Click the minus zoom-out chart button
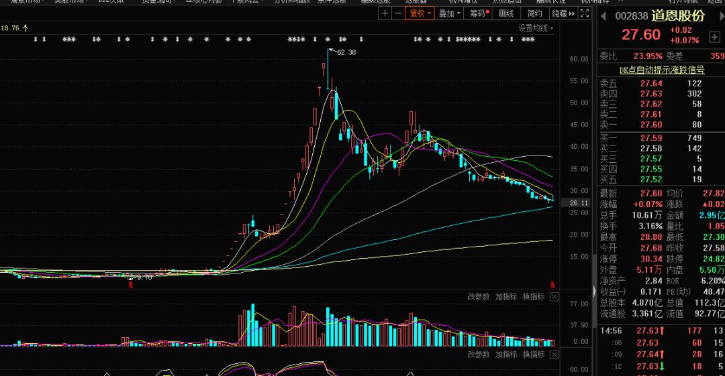Screen dimensions: 725x376 coord(398,13)
